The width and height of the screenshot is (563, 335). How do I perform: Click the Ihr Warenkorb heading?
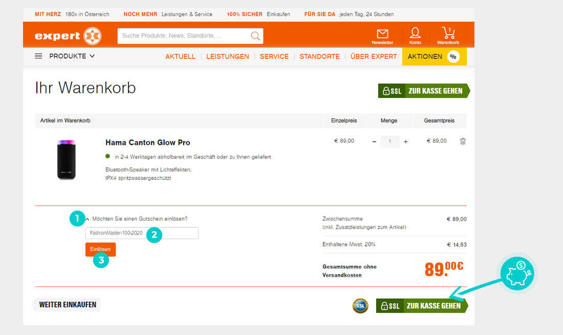coord(85,88)
